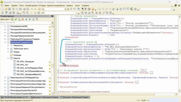Click the Open file folder icon
The height and width of the screenshot is (102, 181).
click(6, 9)
